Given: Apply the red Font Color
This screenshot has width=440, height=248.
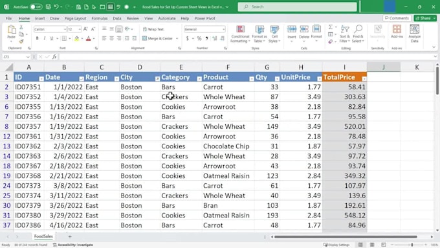Looking at the screenshot, I should click(89, 38).
